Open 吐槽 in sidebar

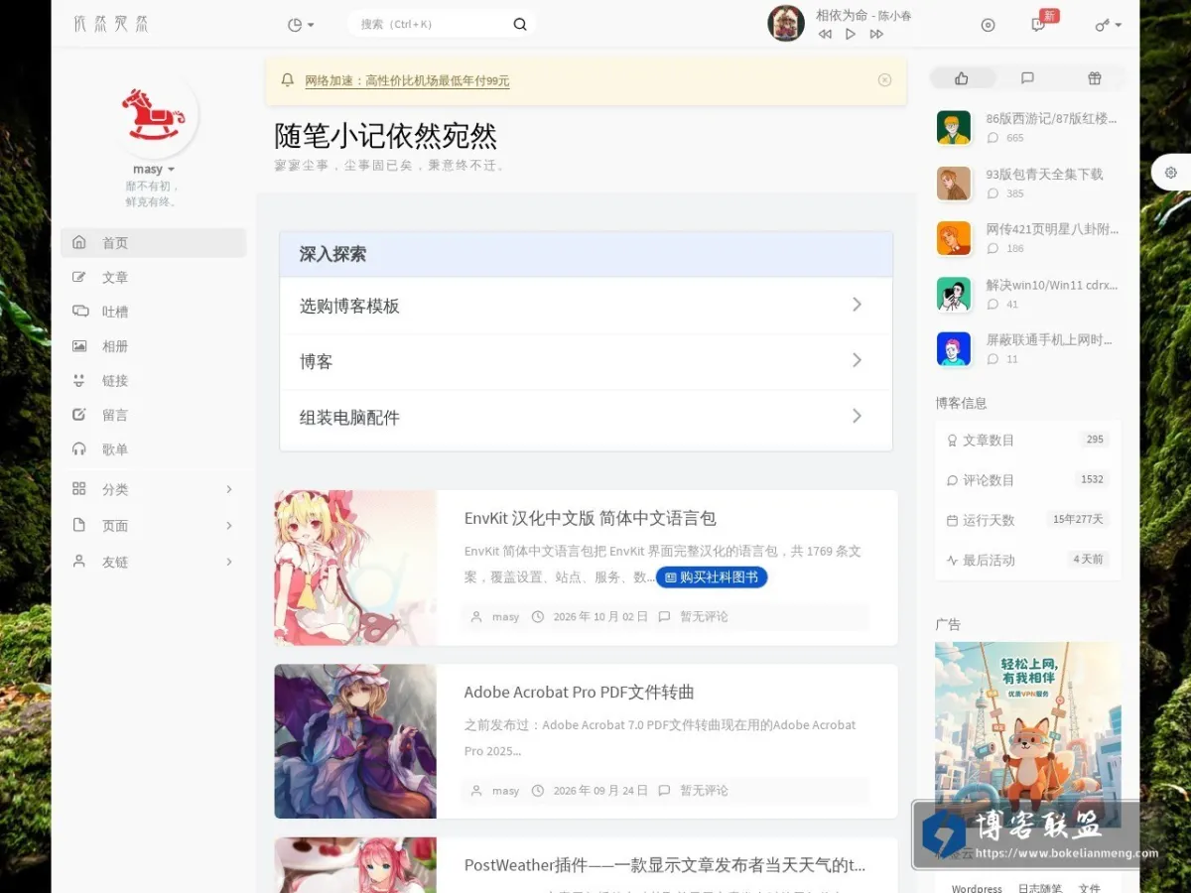(154, 312)
